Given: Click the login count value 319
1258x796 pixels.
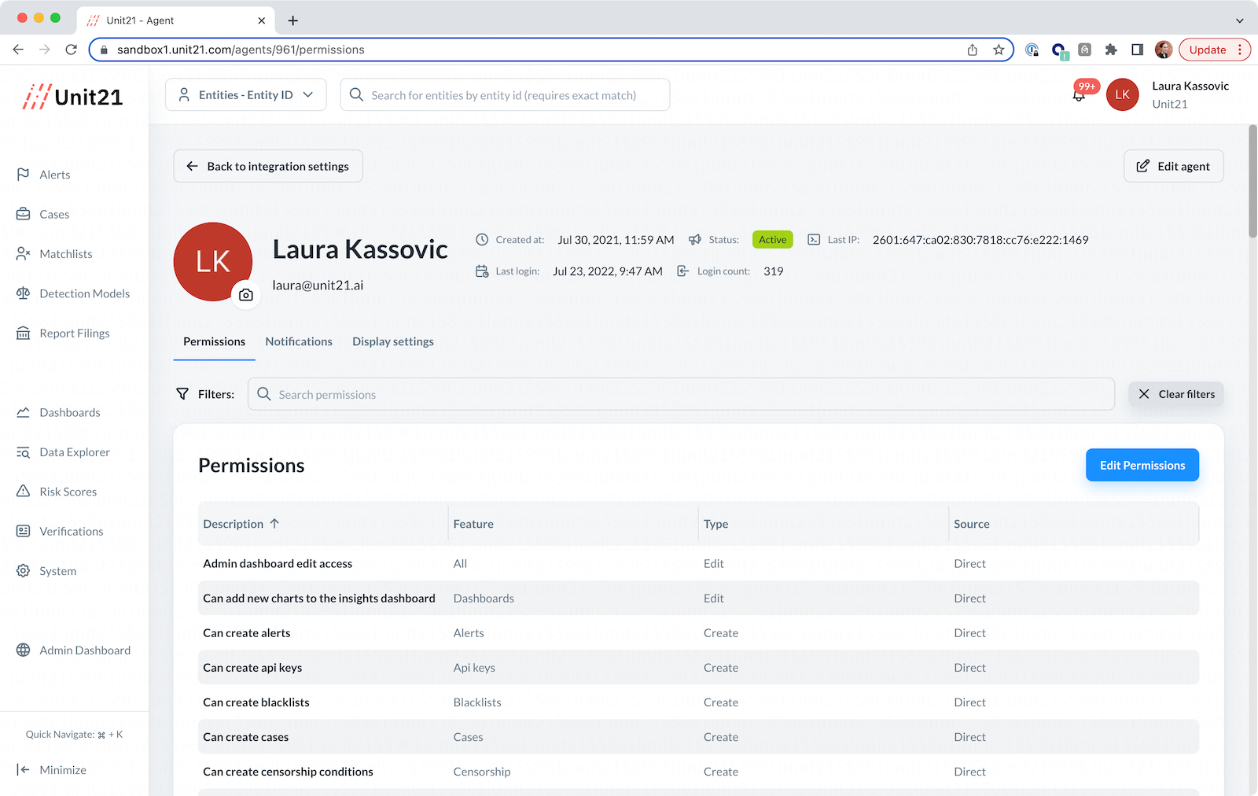Looking at the screenshot, I should pyautogui.click(x=774, y=271).
